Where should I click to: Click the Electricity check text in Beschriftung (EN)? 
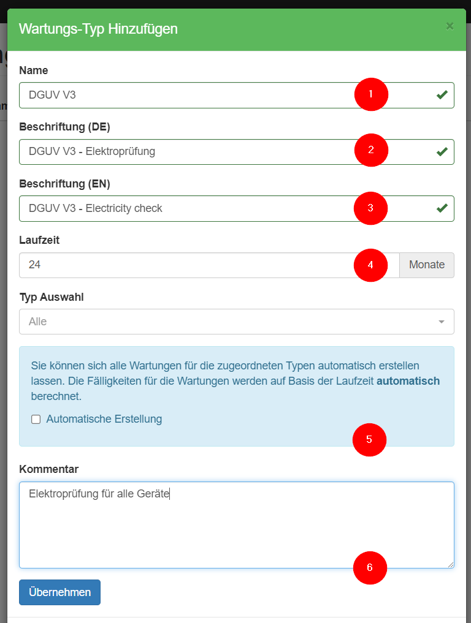pos(124,208)
